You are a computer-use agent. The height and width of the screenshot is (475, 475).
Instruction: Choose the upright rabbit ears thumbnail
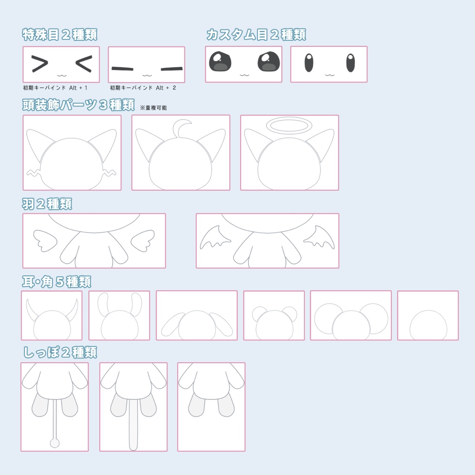(119, 315)
